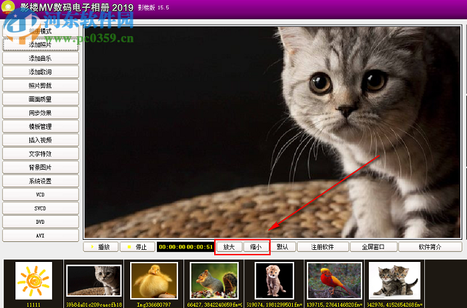
Task: Select the cheetah cub thumbnail
Action: [x=274, y=281]
